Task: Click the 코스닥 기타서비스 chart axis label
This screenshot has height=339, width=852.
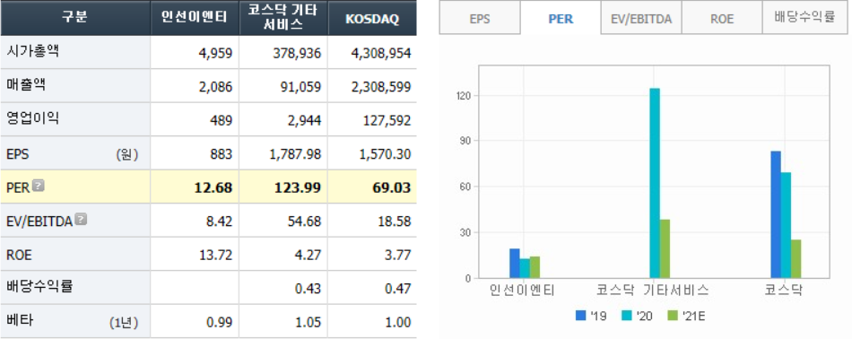Action: click(653, 291)
